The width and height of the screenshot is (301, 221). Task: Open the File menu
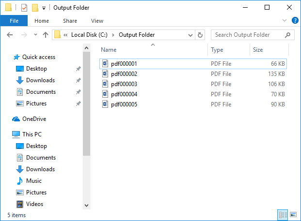pyautogui.click(x=14, y=21)
